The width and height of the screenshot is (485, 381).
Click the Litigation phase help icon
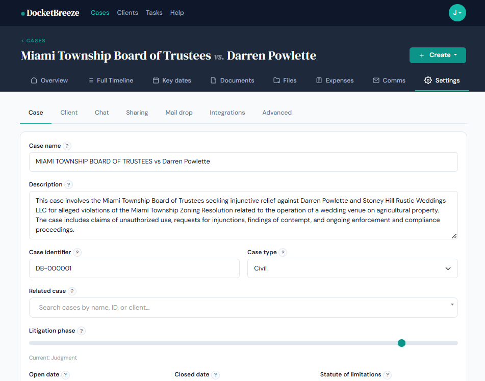(82, 331)
